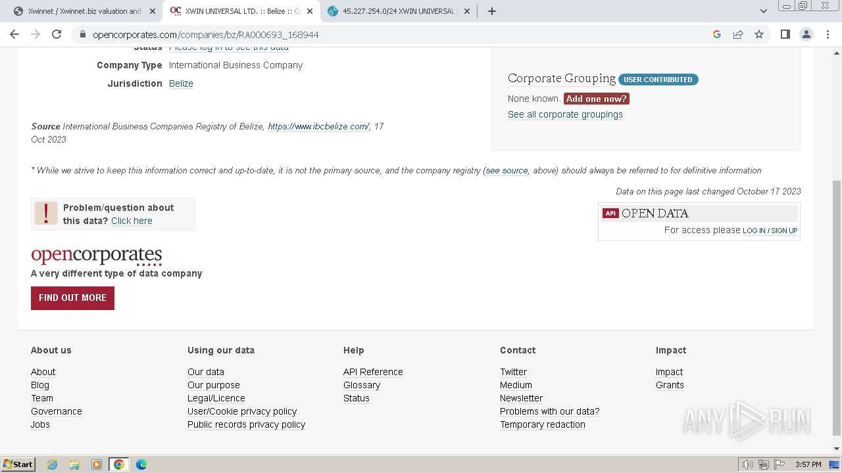842x473 pixels.
Task: Open Legal/Licence footer link
Action: pyautogui.click(x=216, y=398)
